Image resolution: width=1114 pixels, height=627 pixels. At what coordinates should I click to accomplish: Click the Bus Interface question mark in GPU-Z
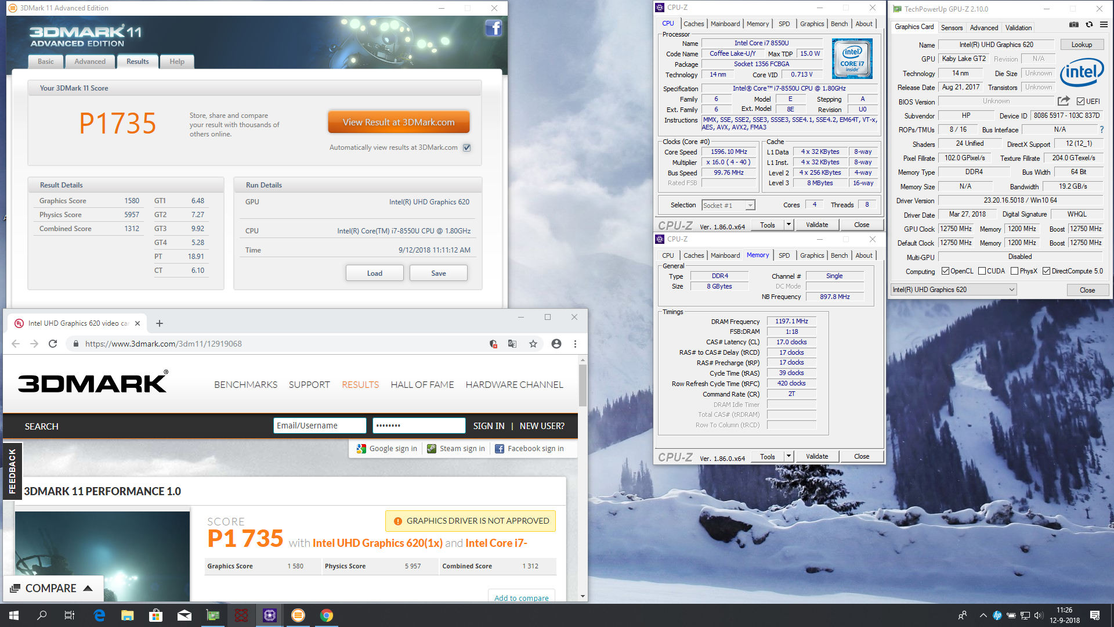coord(1101,129)
